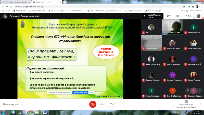Select Ірина Нестерук participant tile

151,91
